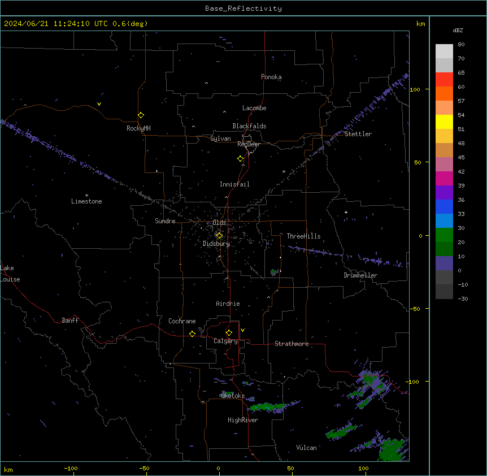Click the red 60–65 dBZ legend swatch
Image resolution: width=487 pixels, height=476 pixels.
coord(444,80)
